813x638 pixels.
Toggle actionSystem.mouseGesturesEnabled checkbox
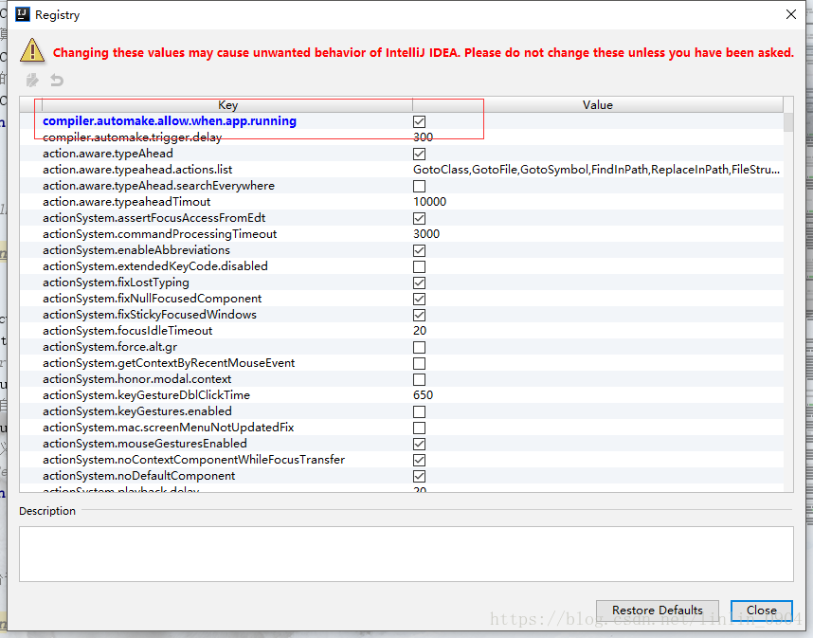pos(419,444)
